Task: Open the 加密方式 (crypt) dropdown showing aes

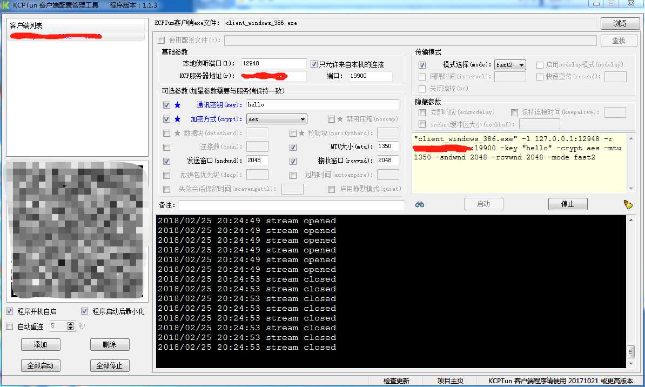Action: point(277,119)
